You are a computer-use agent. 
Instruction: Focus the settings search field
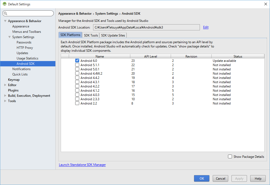click(28, 13)
